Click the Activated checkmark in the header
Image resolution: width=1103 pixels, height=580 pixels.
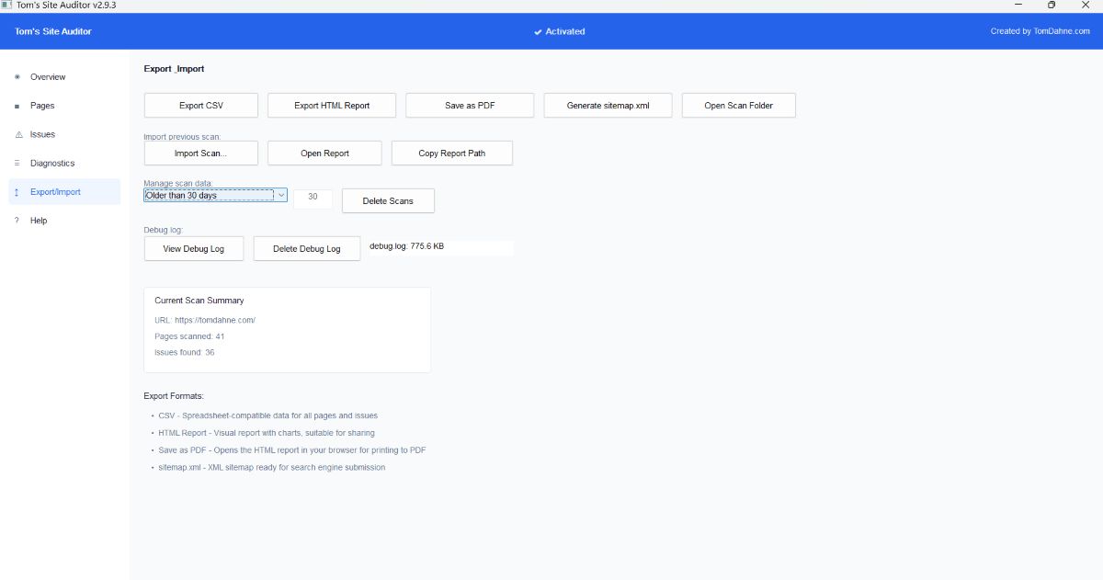pyautogui.click(x=537, y=31)
